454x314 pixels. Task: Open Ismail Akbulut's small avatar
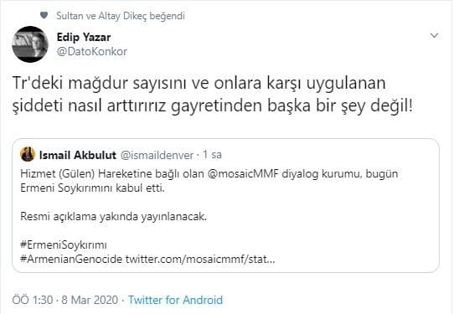point(28,154)
